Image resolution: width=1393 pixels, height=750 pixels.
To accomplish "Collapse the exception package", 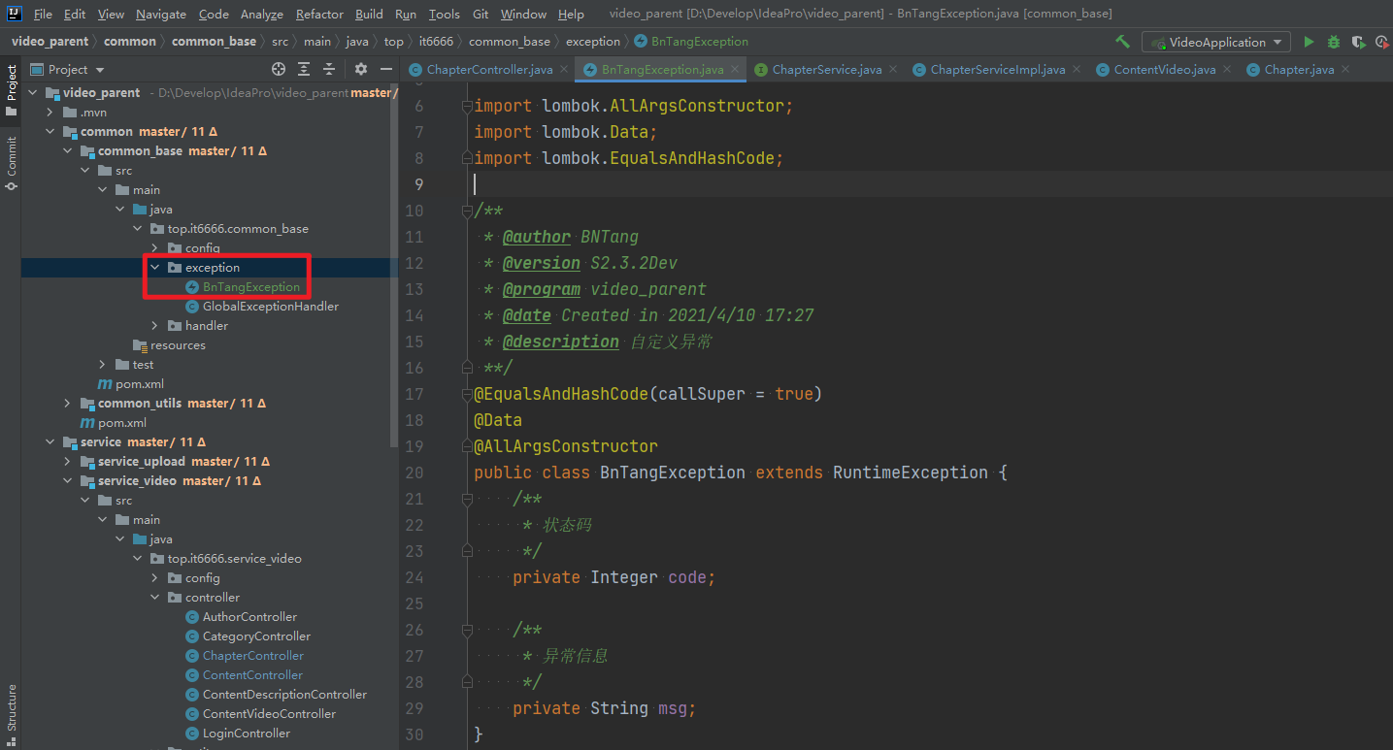I will click(x=154, y=268).
